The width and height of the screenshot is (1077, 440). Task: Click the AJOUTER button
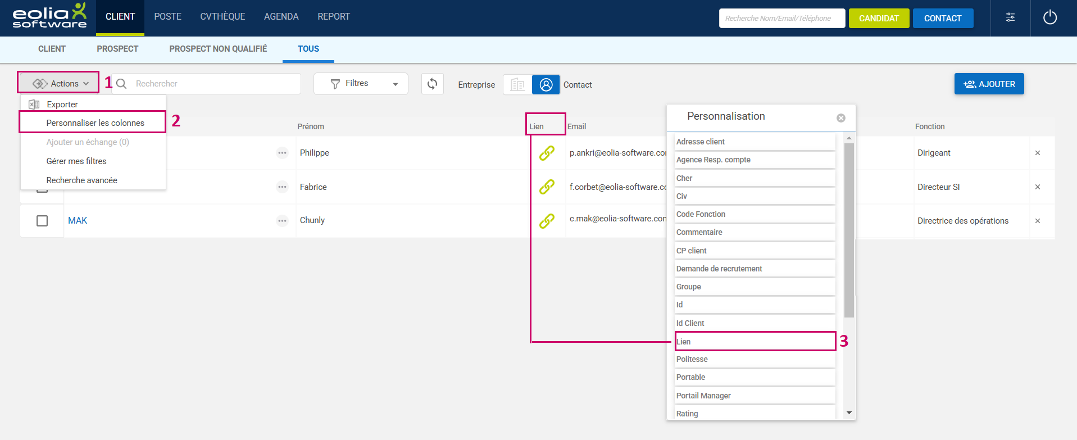coord(989,84)
